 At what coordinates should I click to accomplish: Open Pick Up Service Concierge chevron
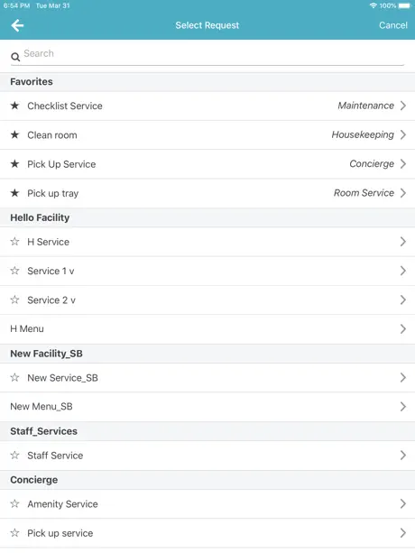(403, 163)
